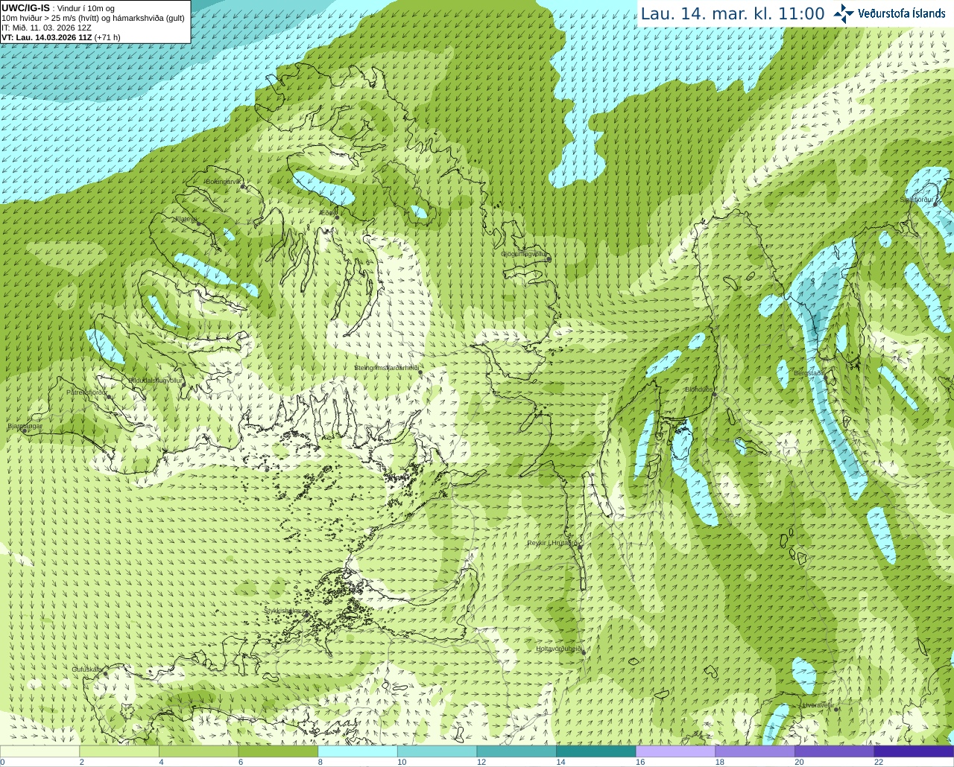954x767 pixels.
Task: Click the 14–16 m/s dark teal legend swatch
Action: (x=596, y=751)
